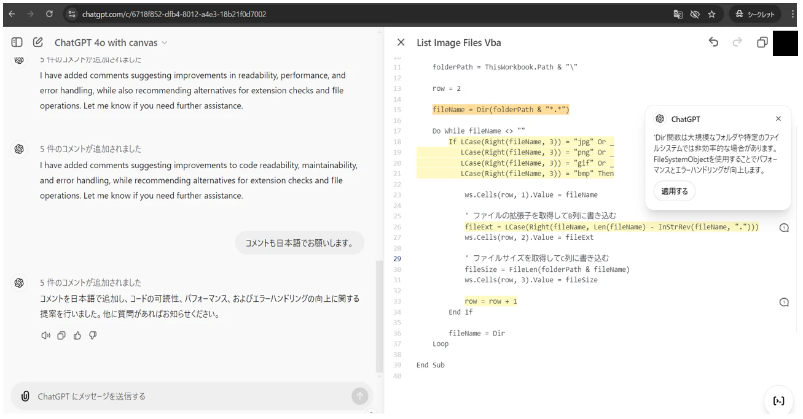Toggle the ChatGPT sidebar panel icon
Viewport: 803px width, 419px height.
tap(17, 42)
